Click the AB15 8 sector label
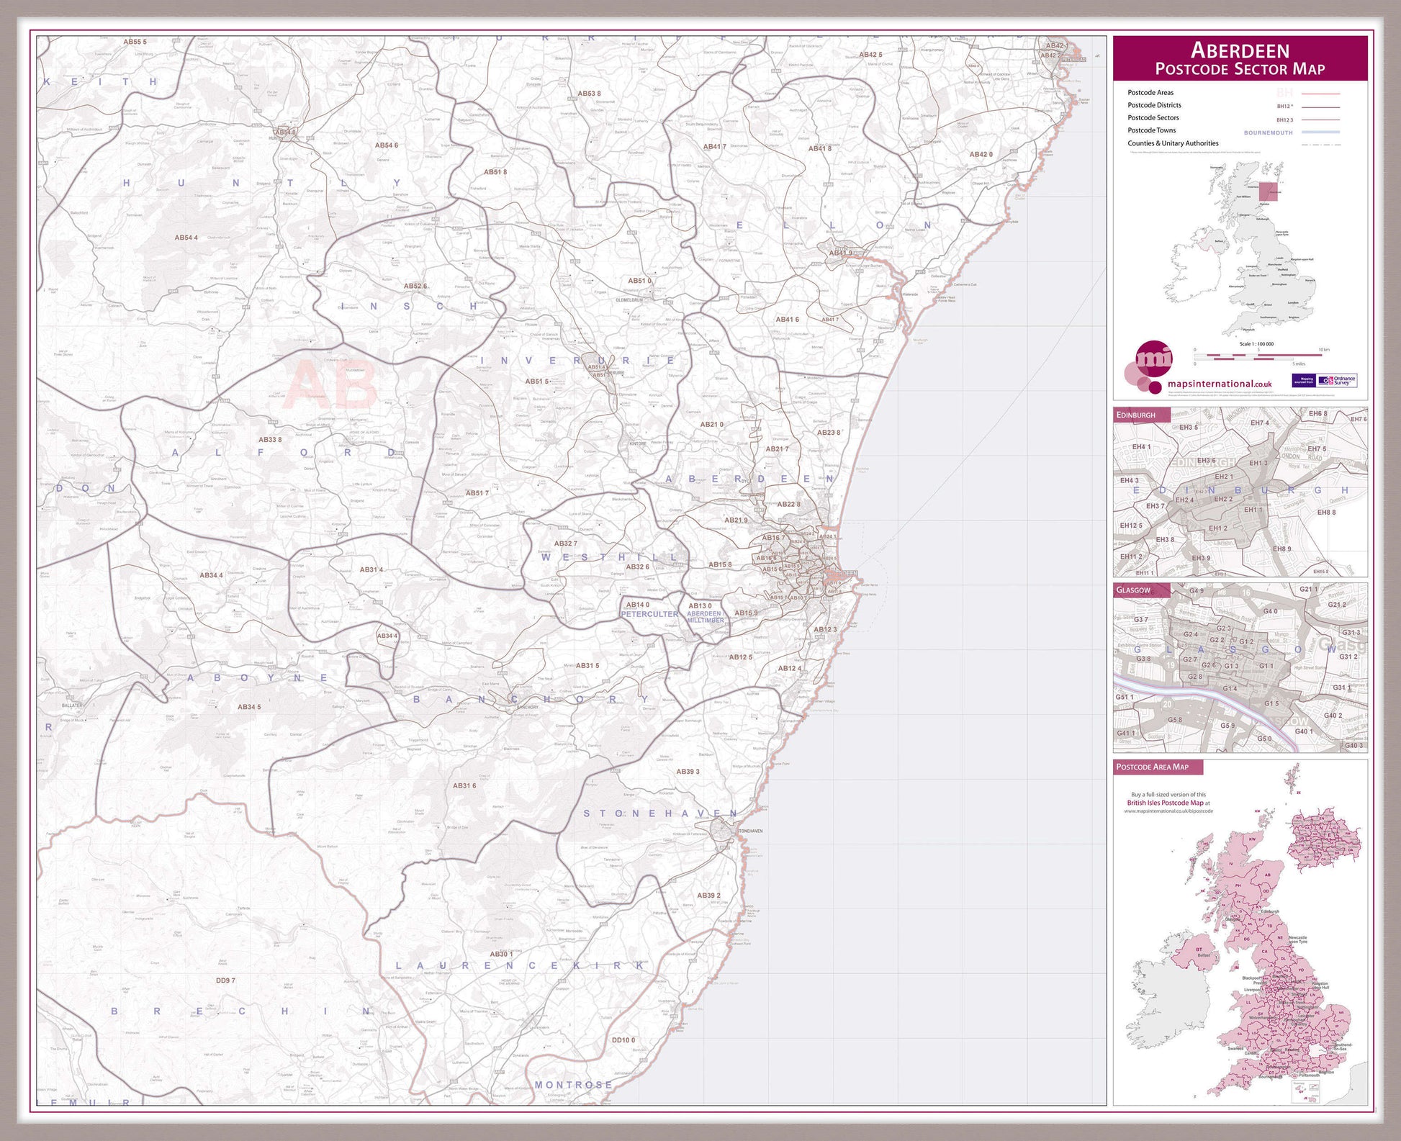This screenshot has height=1141, width=1401. pos(720,565)
